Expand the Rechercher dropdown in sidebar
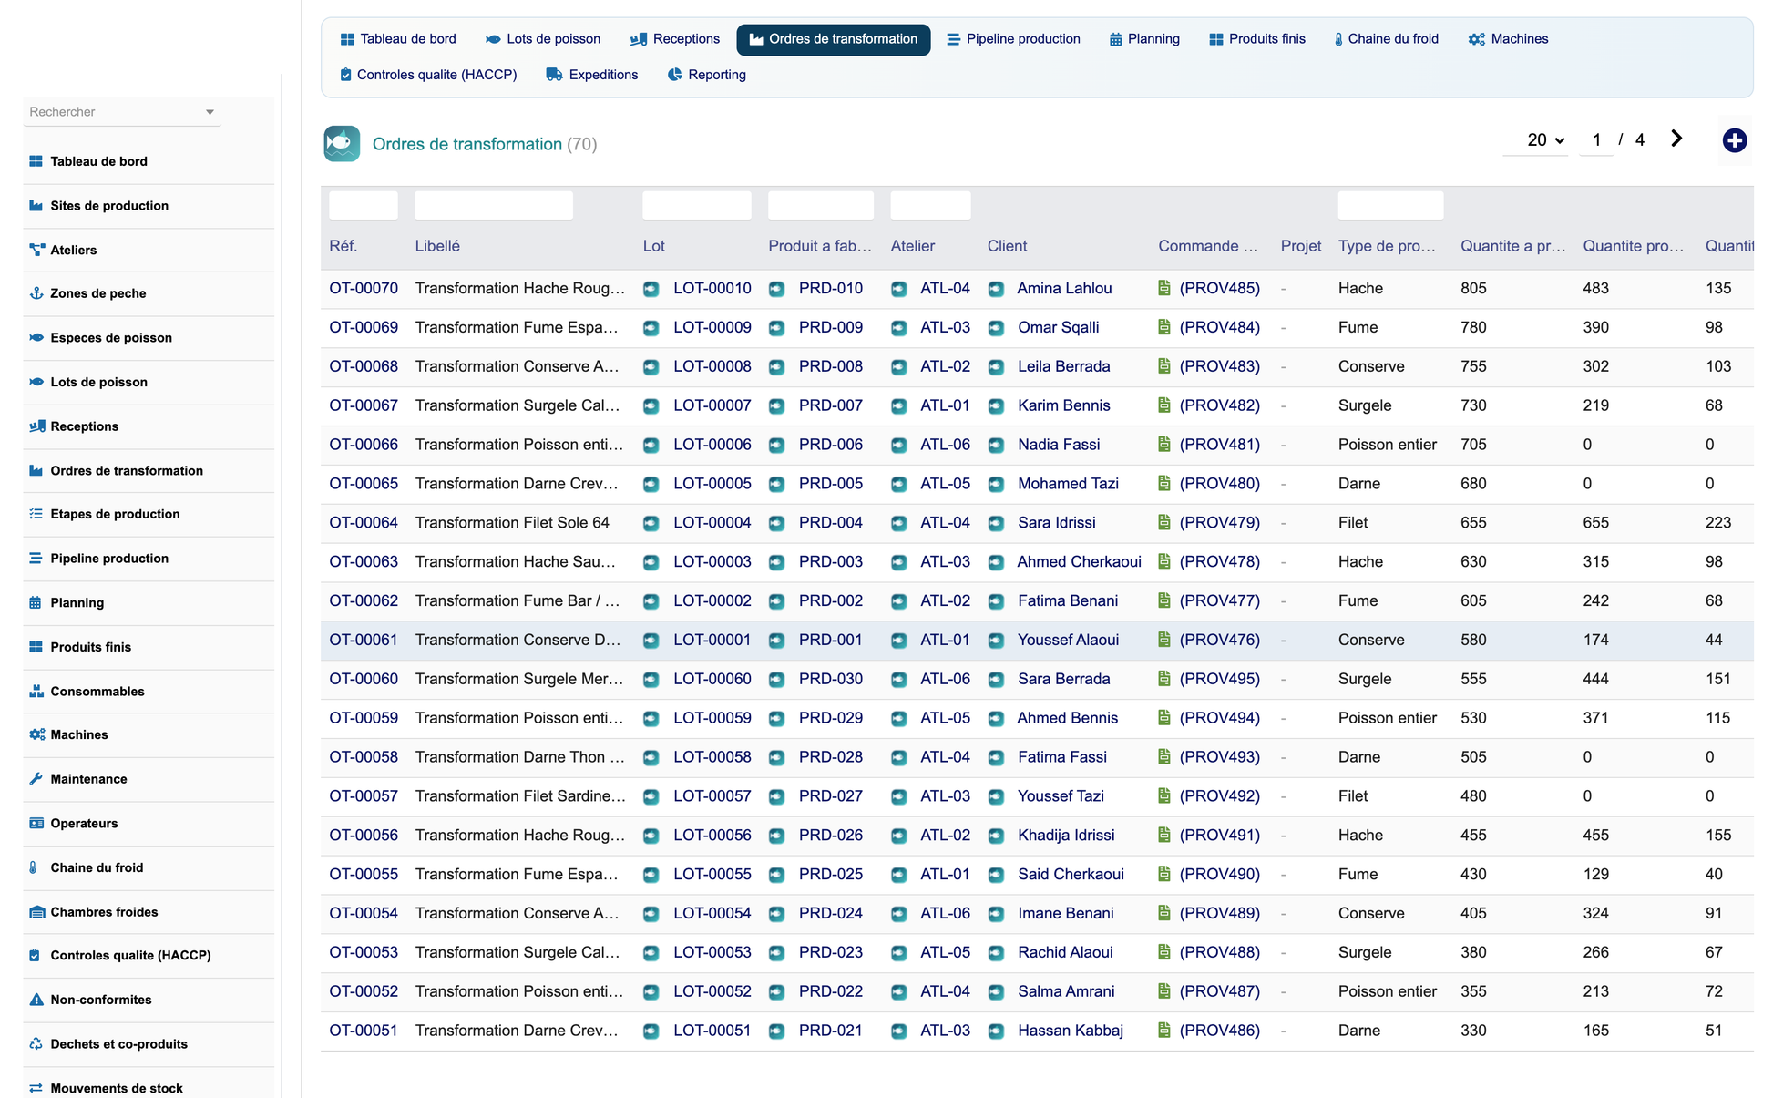1773x1098 pixels. coord(210,112)
